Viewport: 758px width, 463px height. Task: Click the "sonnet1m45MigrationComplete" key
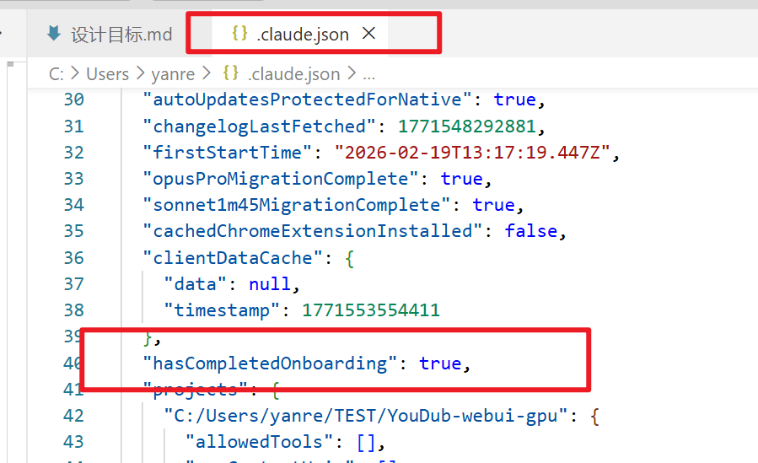[x=296, y=205]
